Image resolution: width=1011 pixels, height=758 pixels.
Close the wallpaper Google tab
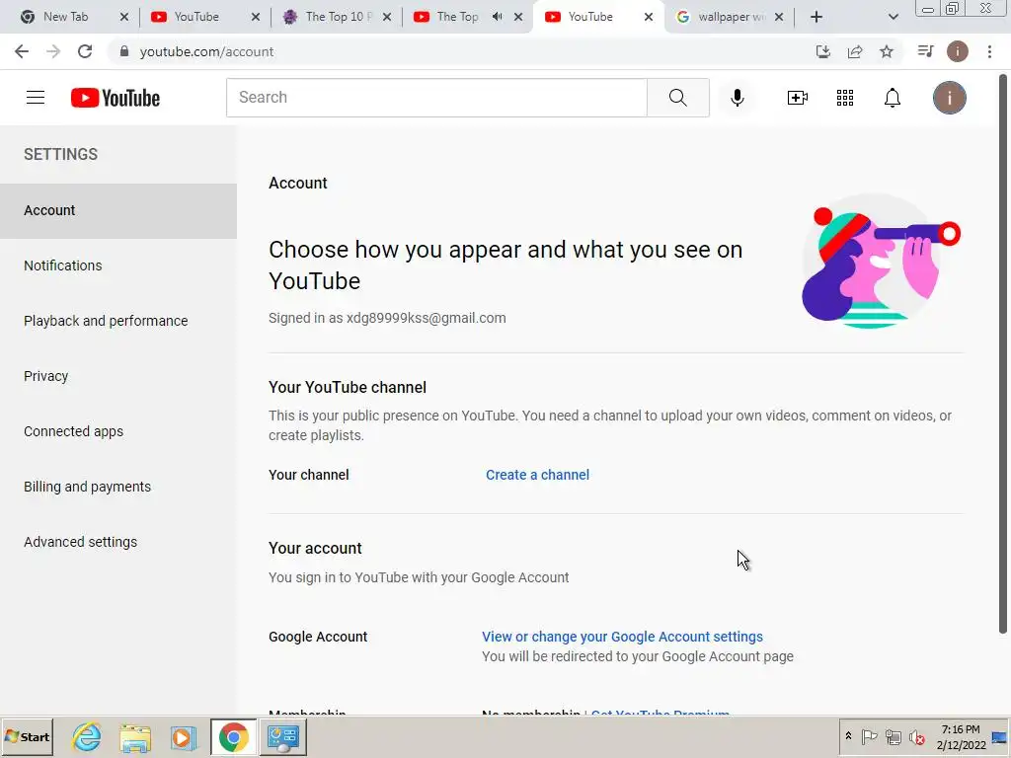[x=779, y=17]
